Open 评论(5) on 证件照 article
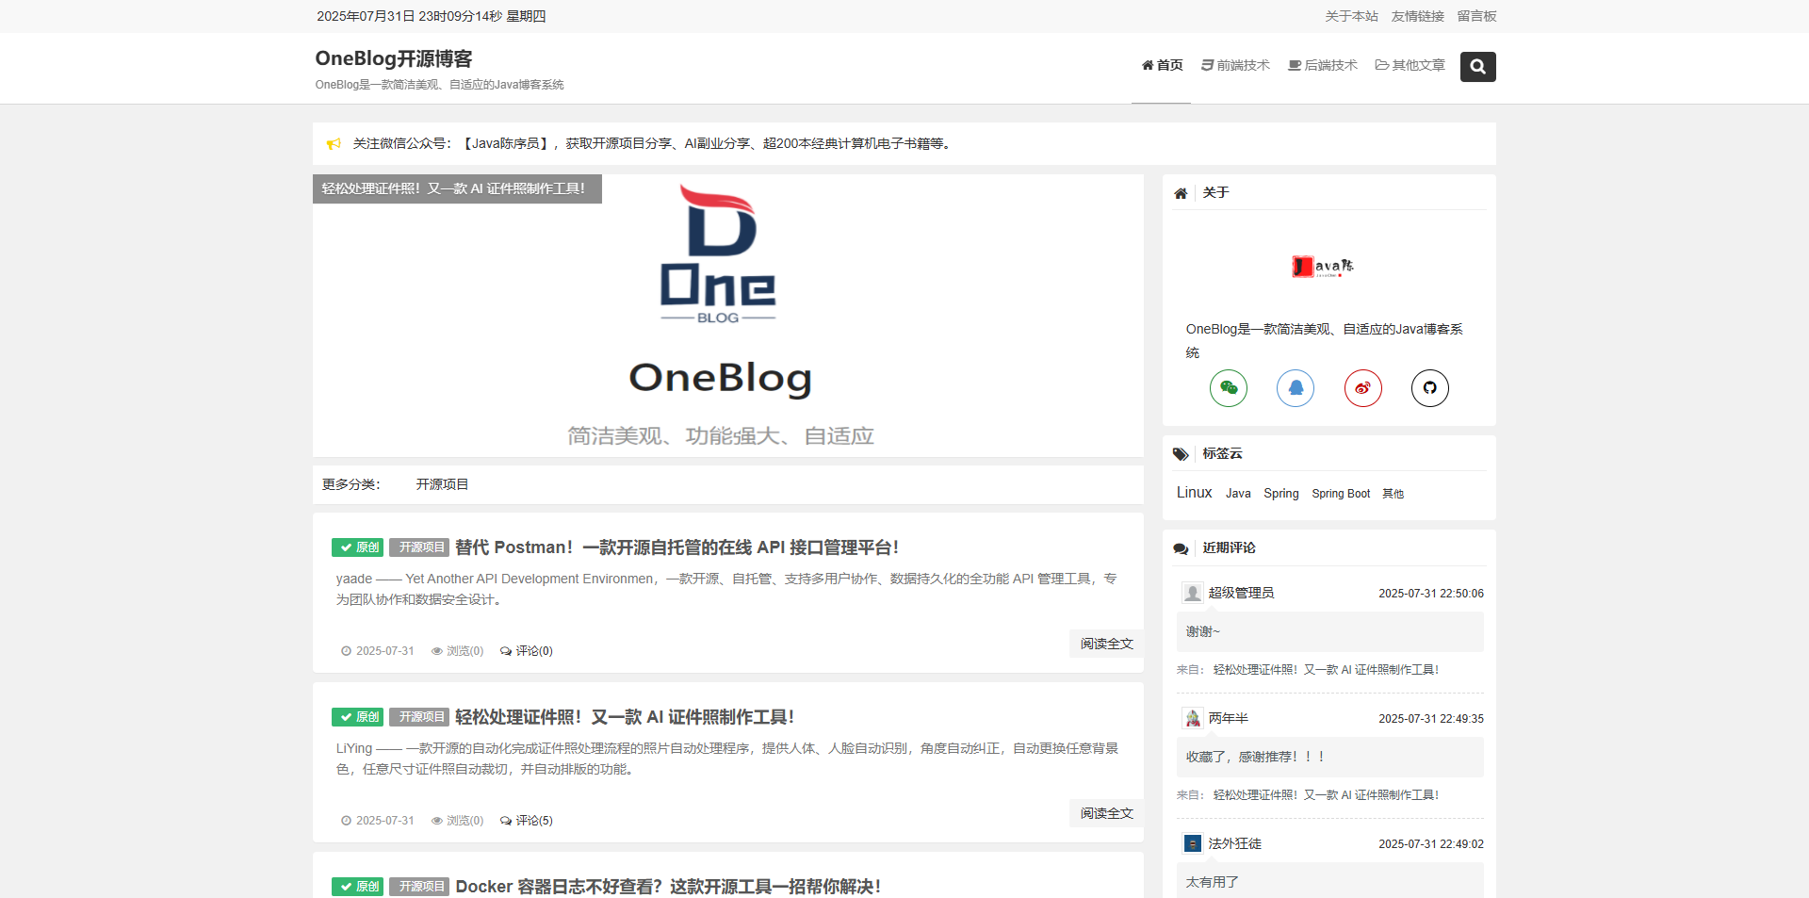Image resolution: width=1809 pixels, height=898 pixels. pyautogui.click(x=527, y=821)
